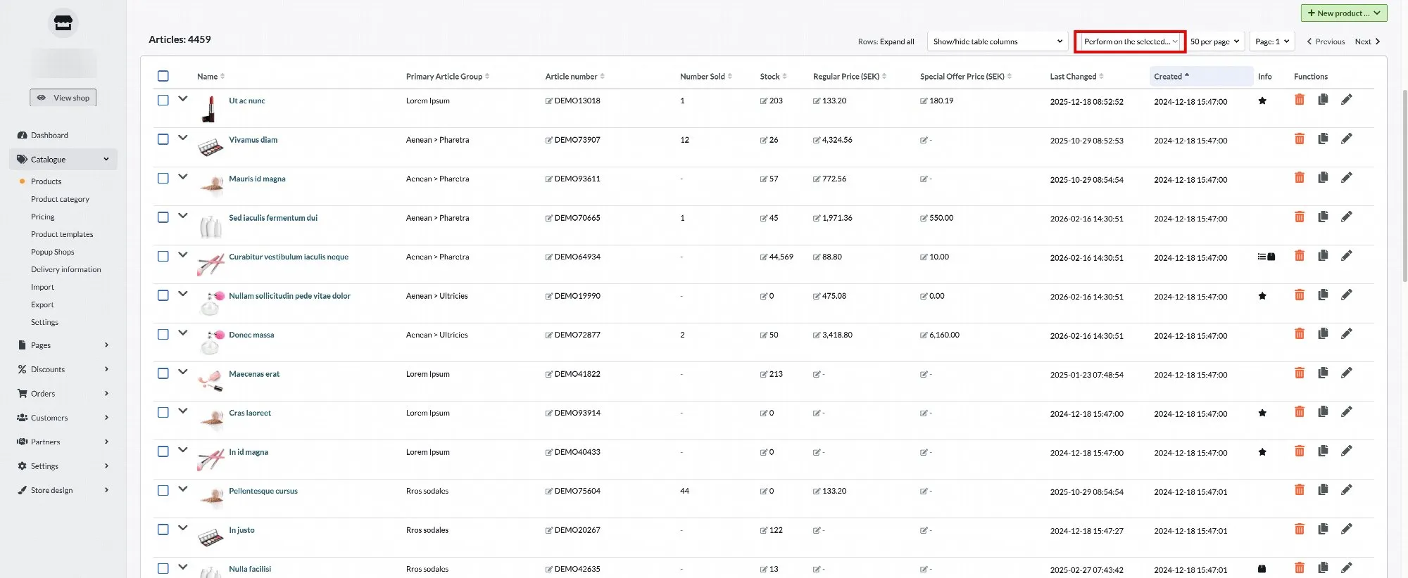Delete the Sed iaculis fermentum dui product
1408x578 pixels.
click(1300, 217)
